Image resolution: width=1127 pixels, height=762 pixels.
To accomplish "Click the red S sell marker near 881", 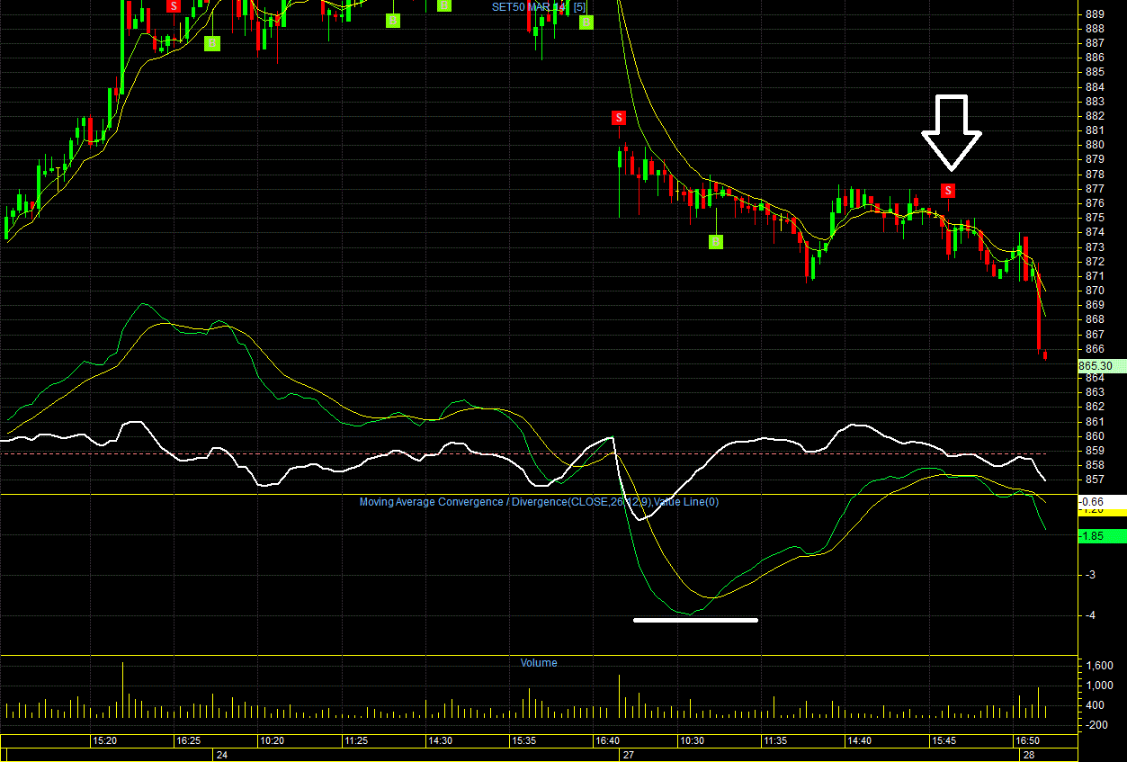I will [x=619, y=118].
